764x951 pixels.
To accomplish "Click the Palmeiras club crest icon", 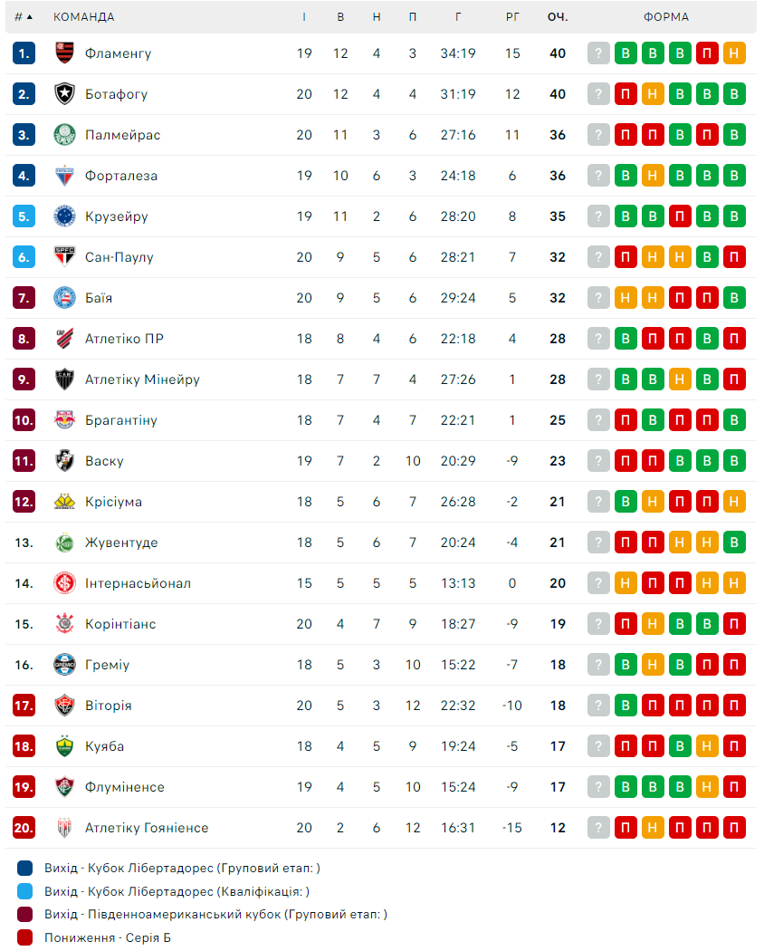I will pos(64,135).
